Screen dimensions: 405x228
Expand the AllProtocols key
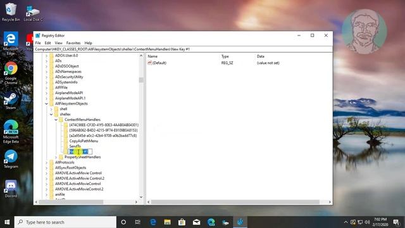tap(46, 162)
